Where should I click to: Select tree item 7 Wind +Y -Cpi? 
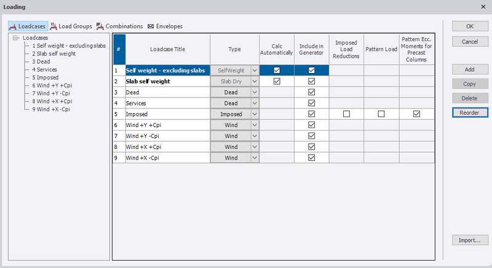tap(51, 93)
